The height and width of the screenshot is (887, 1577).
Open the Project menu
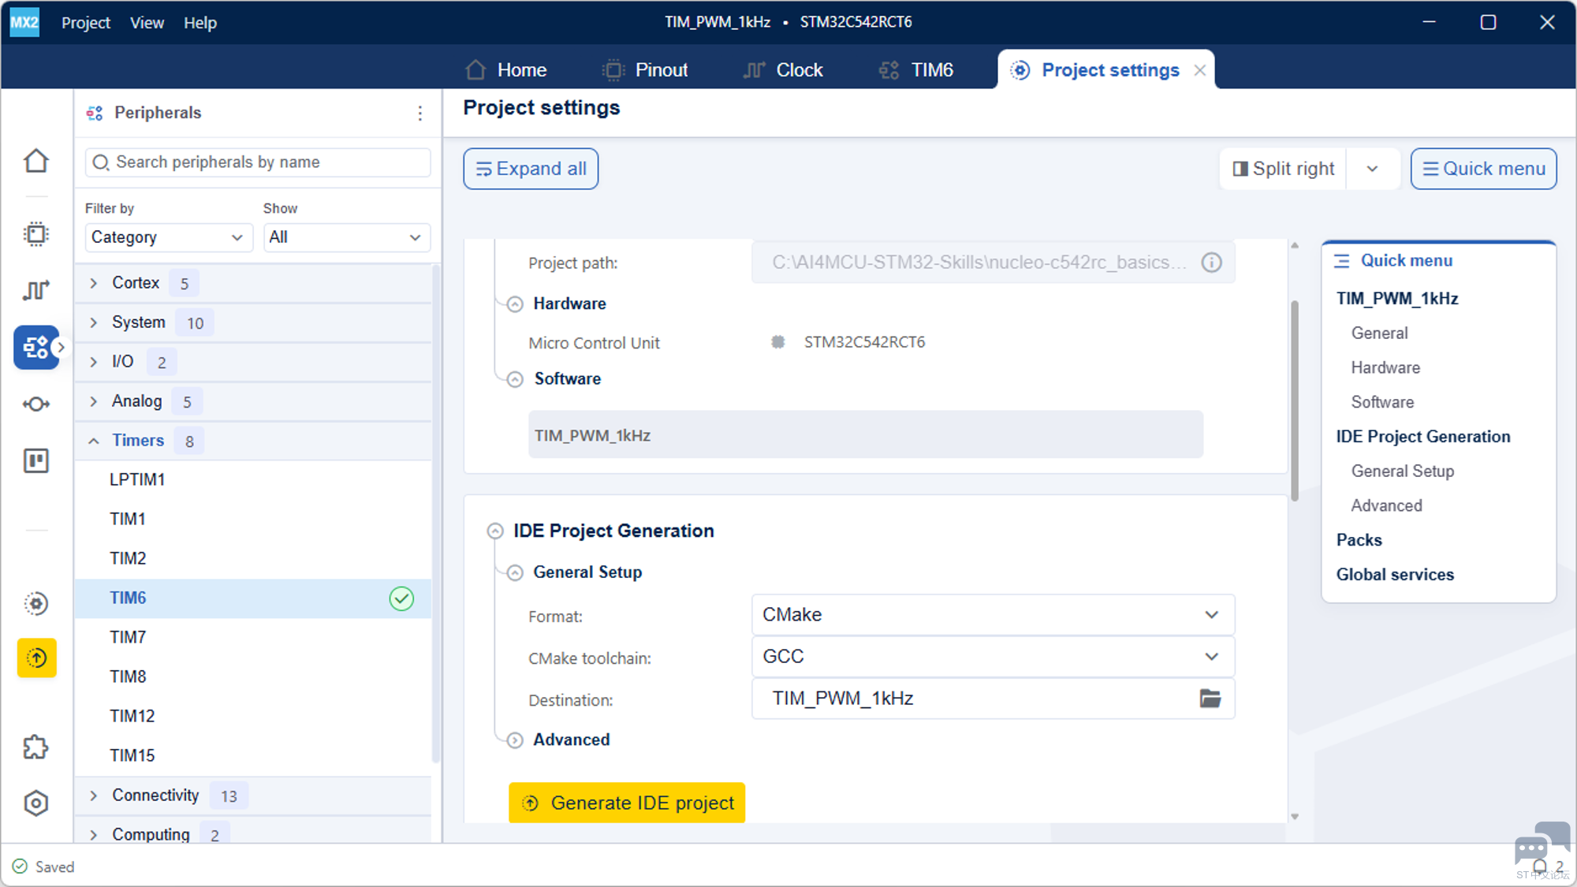(86, 23)
